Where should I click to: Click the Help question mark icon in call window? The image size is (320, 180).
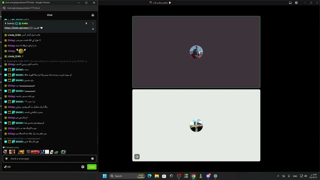click(x=296, y=3)
